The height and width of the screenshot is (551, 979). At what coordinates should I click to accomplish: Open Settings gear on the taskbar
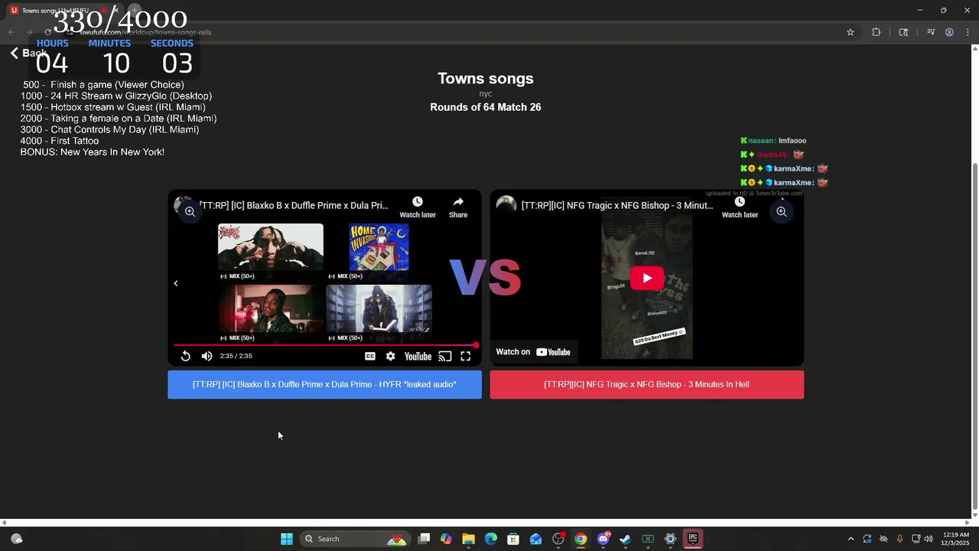(670, 539)
